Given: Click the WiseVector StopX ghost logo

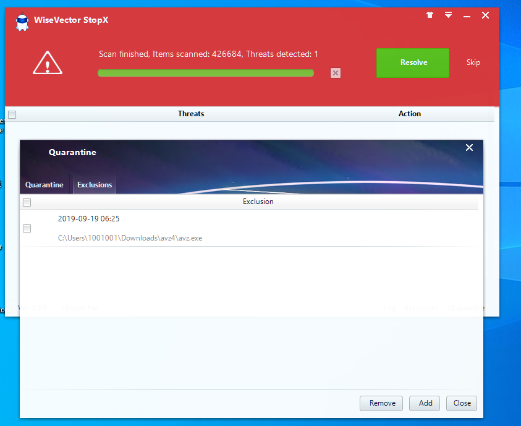Looking at the screenshot, I should pos(22,22).
